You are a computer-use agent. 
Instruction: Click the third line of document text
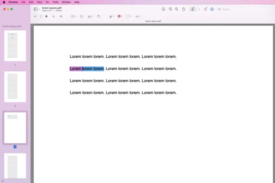coord(123,81)
